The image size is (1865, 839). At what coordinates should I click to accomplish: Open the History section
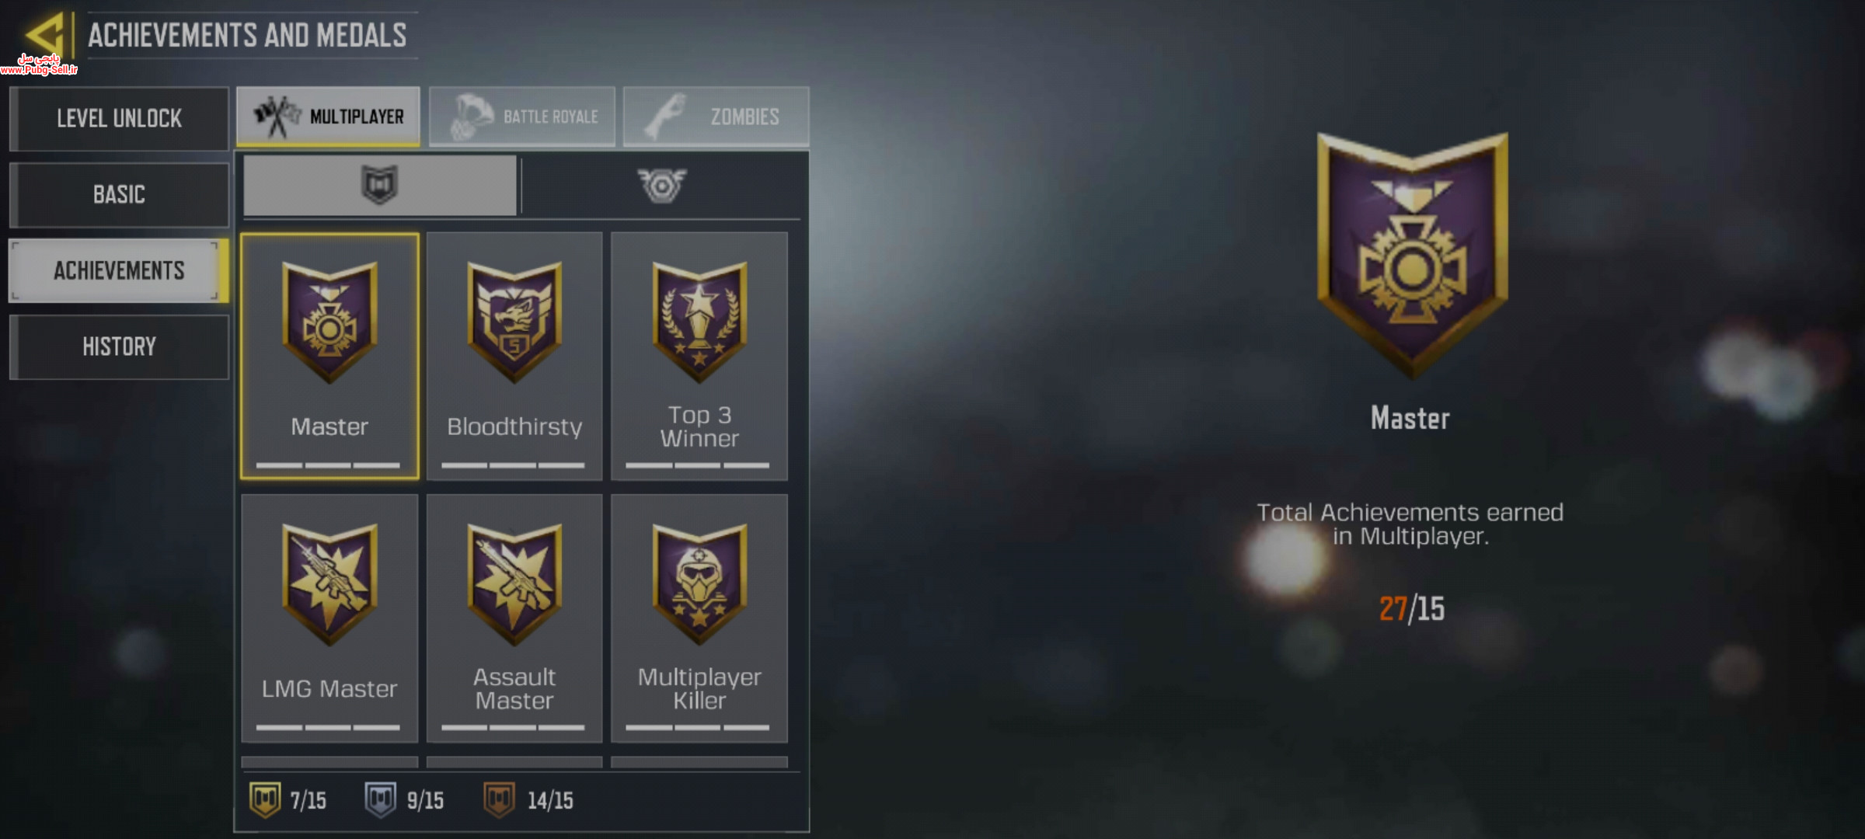[119, 346]
